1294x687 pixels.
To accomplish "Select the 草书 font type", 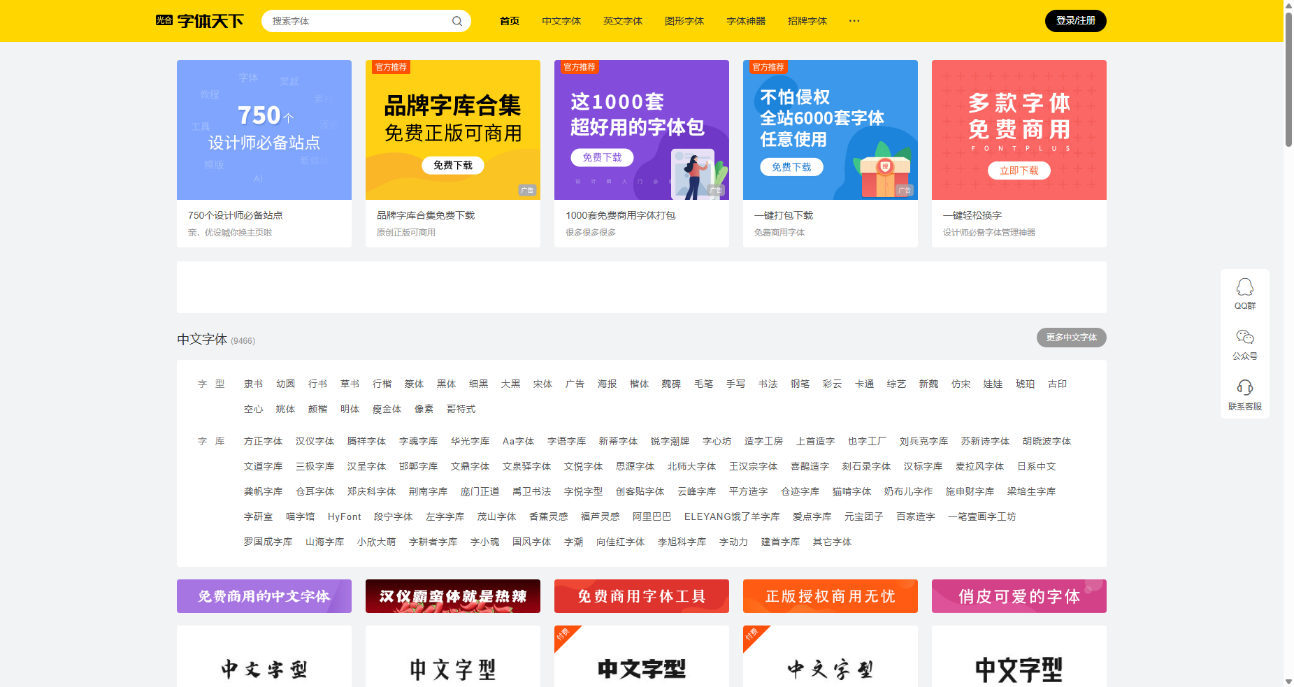I will point(350,384).
